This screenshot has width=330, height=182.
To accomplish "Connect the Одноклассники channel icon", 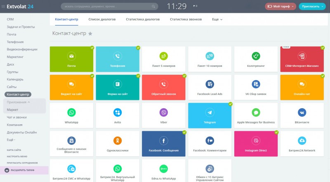I will point(118,140).
